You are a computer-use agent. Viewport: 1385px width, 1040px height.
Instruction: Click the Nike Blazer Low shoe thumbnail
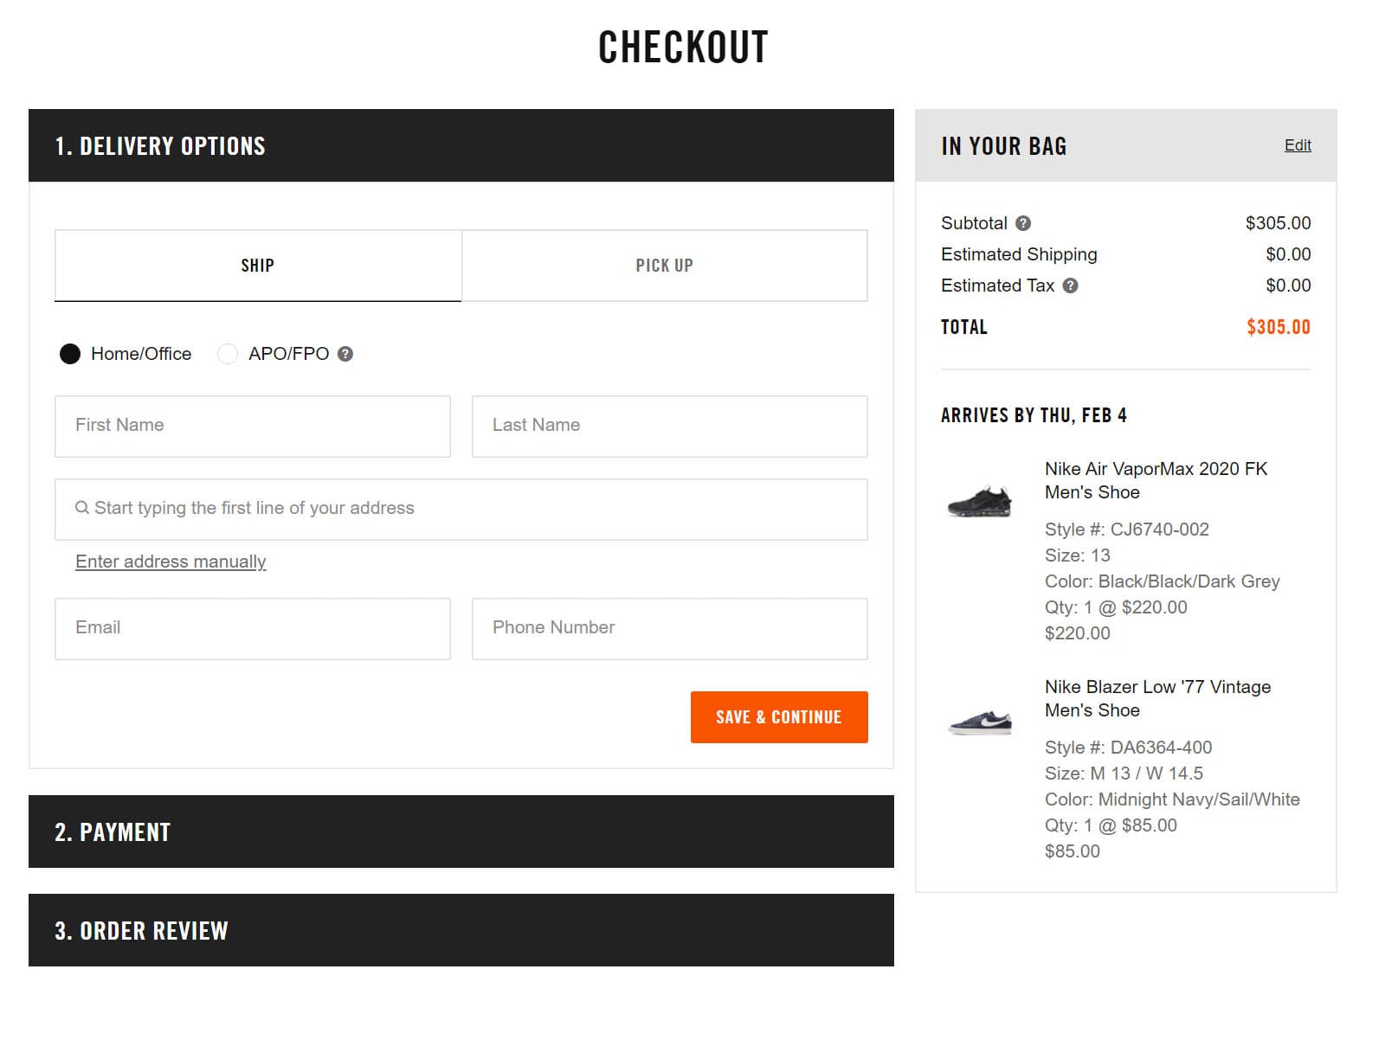(x=980, y=720)
